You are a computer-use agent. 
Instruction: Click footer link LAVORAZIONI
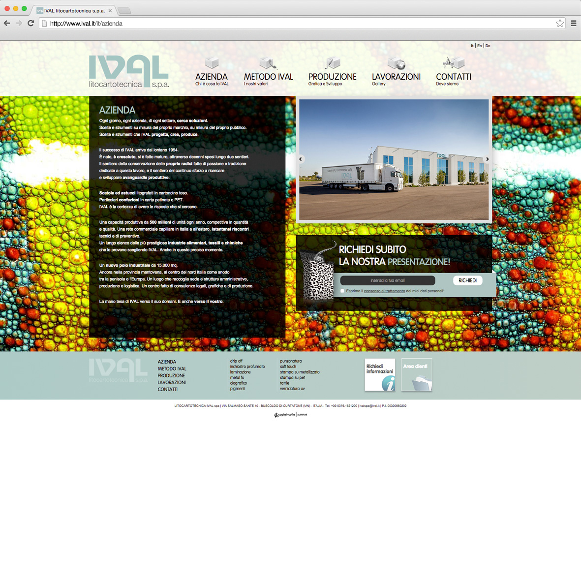(x=172, y=382)
